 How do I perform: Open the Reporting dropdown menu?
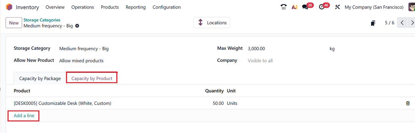[136, 7]
